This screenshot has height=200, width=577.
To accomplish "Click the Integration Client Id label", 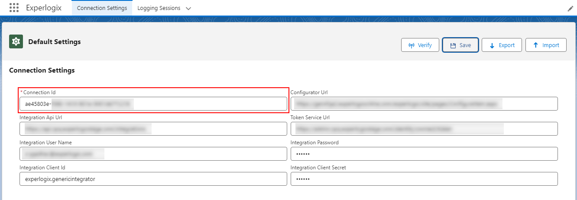I will click(42, 168).
